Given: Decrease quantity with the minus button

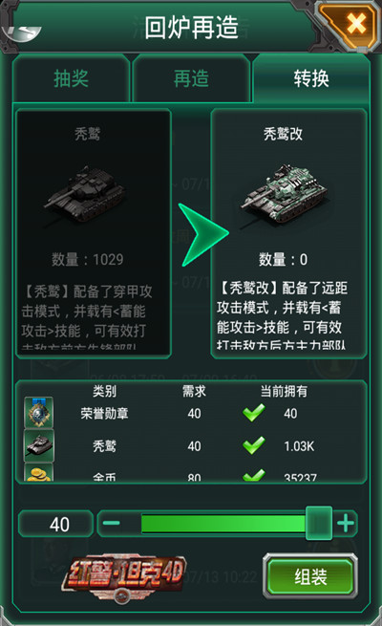Looking at the screenshot, I should coord(111,523).
